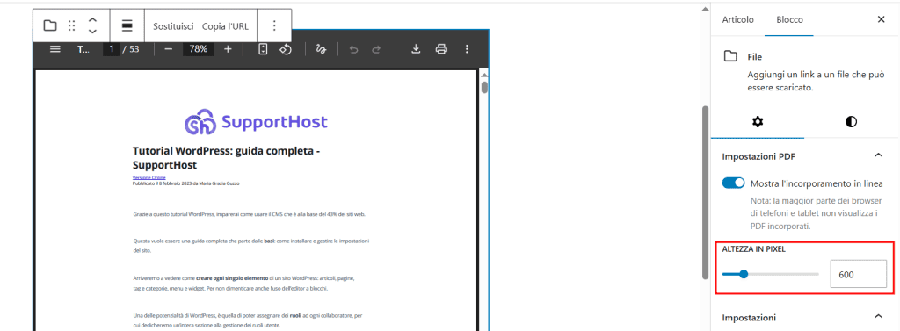Open the PDF viewer more-actions dots menu
Screen dimensions: 900x331
click(467, 49)
